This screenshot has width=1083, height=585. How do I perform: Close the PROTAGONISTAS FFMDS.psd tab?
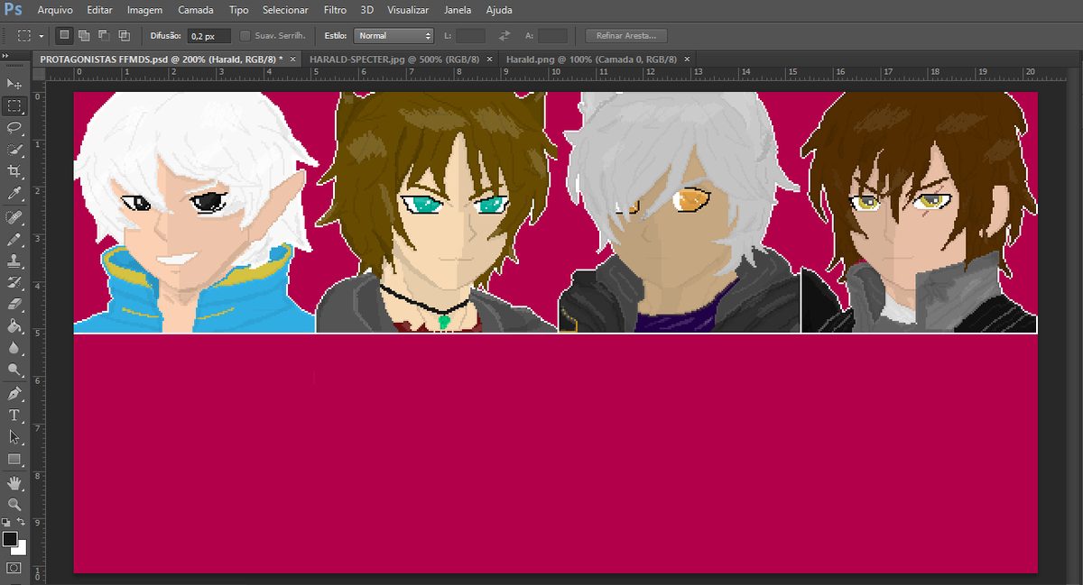[x=294, y=59]
